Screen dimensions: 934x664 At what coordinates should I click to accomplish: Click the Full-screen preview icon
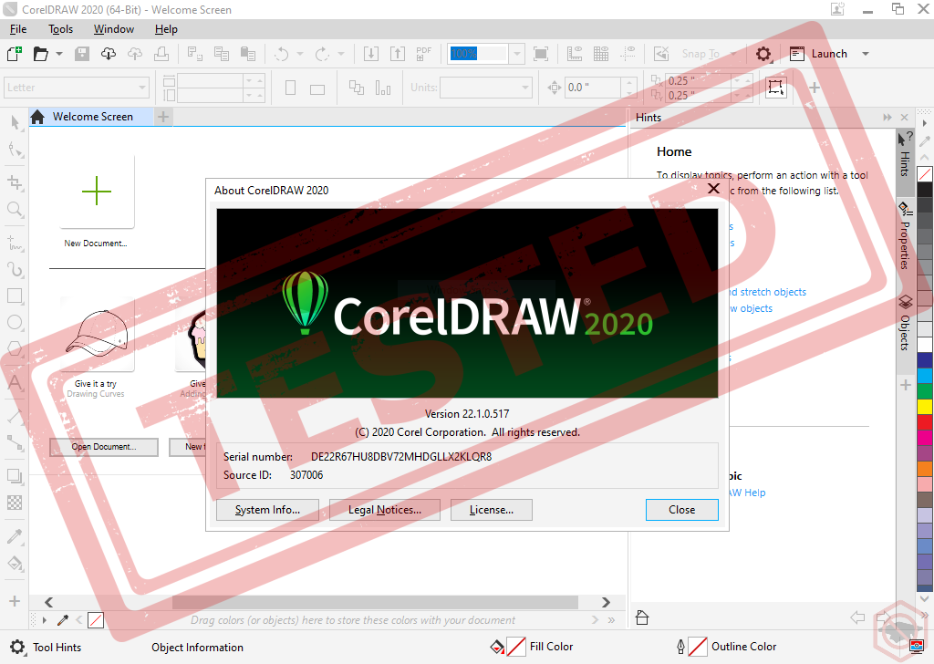[x=541, y=54]
